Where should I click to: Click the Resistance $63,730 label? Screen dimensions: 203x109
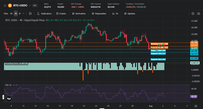tap(159, 44)
